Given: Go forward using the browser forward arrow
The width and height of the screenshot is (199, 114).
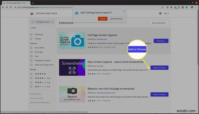Looking at the screenshot, I should 7,7.
